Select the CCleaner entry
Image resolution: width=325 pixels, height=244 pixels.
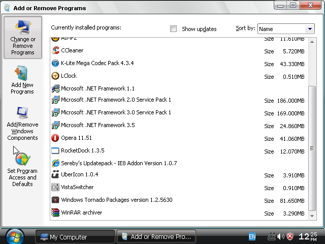(179, 50)
